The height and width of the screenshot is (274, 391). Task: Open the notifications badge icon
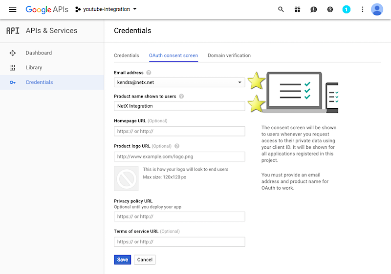pyautogui.click(x=347, y=9)
